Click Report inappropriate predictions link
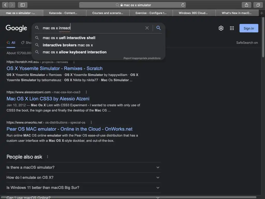 [142, 58]
